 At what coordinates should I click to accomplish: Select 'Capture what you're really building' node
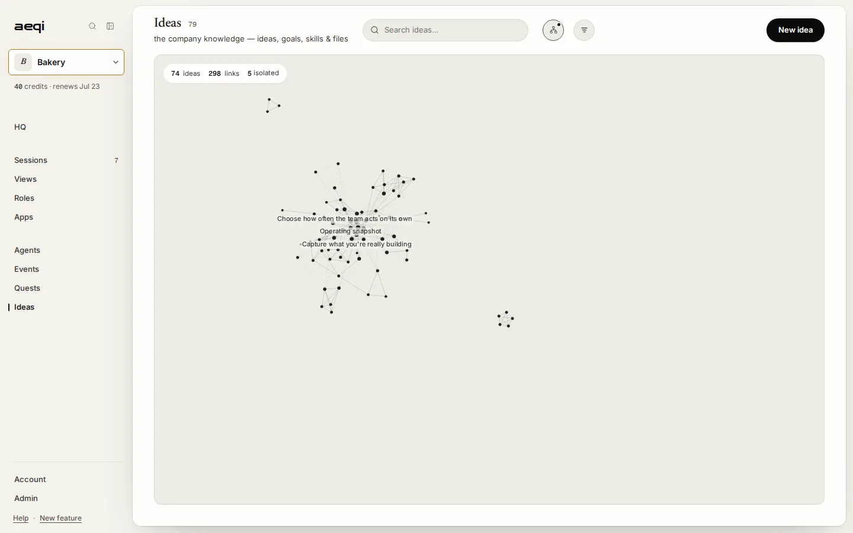tap(357, 244)
